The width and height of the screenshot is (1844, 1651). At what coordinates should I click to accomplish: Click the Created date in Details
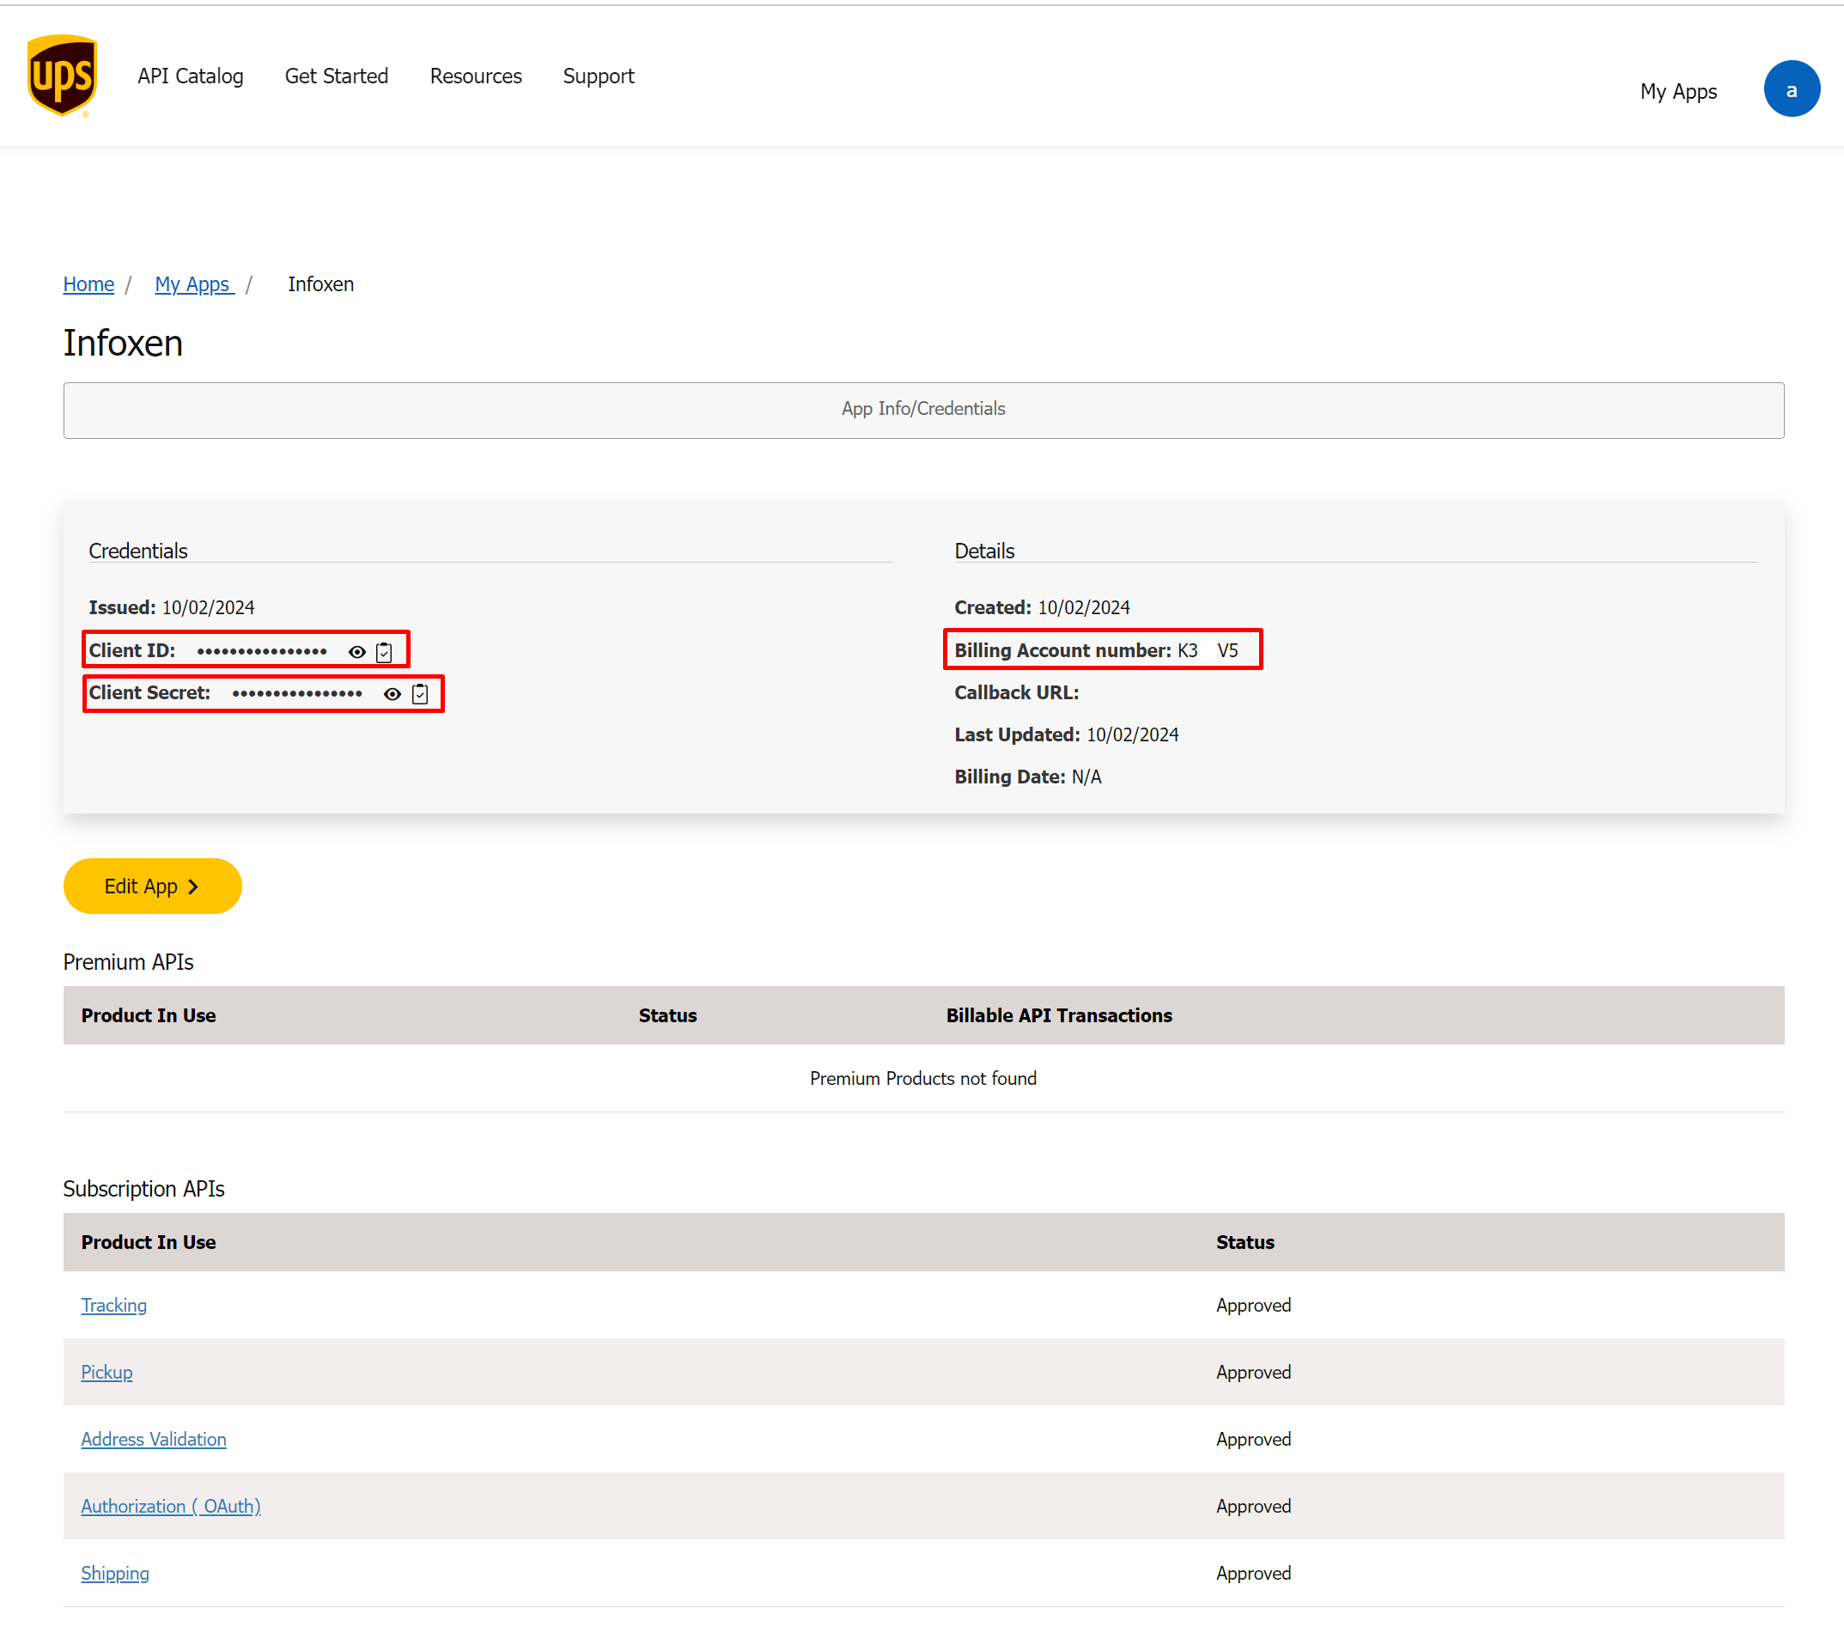(x=1084, y=608)
